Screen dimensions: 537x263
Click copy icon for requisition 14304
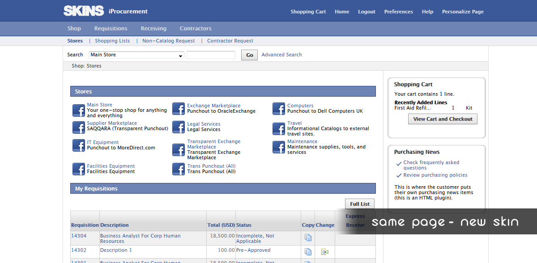[308, 238]
